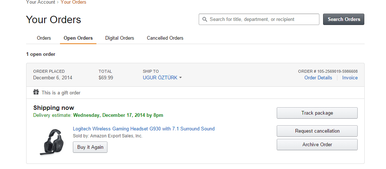Click the gift box icon
Screen dimensions: 386x169
(36, 92)
